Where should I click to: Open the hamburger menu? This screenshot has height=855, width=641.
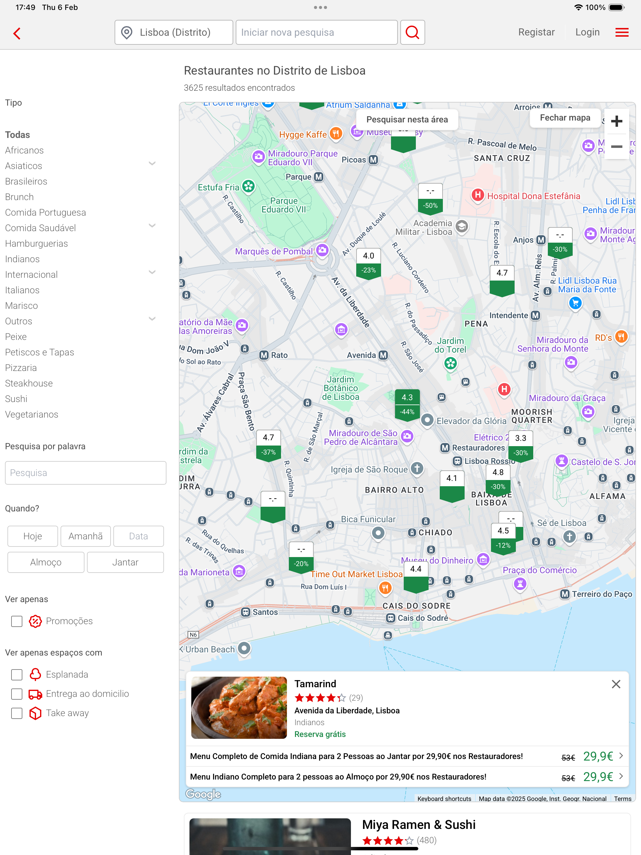[622, 33]
